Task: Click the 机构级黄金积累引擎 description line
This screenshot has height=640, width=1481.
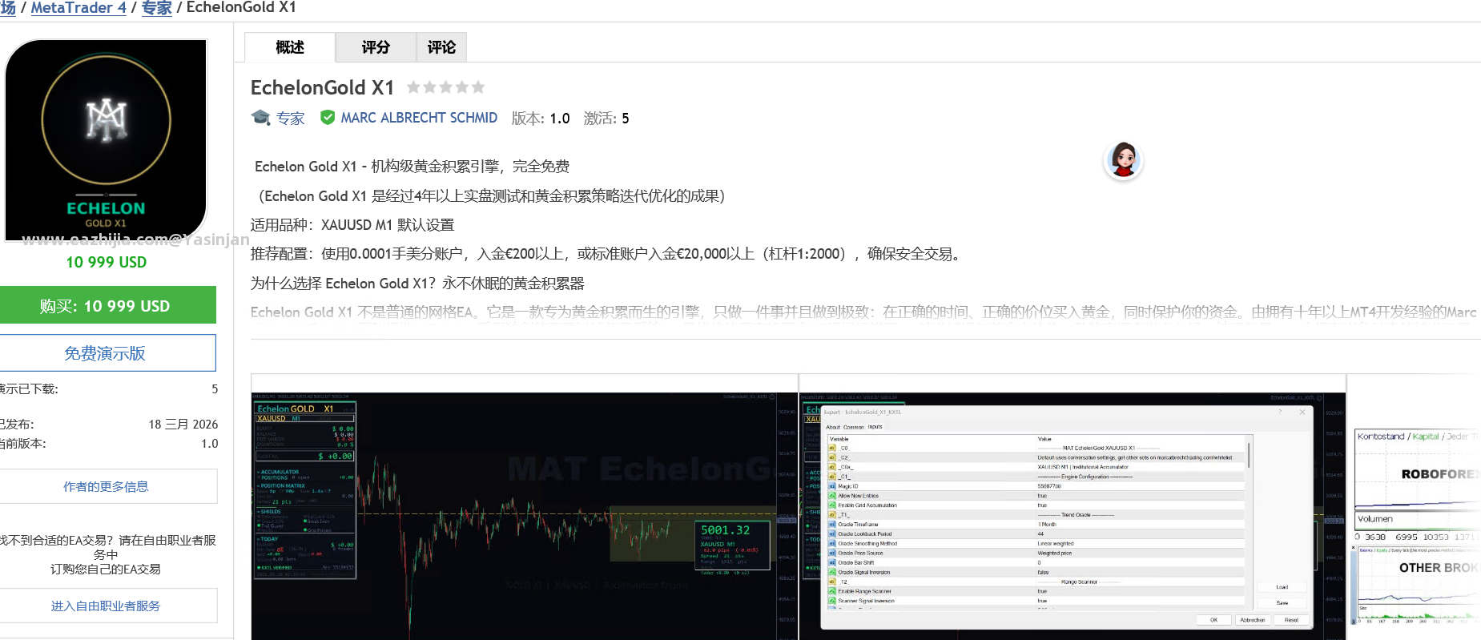Action: click(x=412, y=167)
